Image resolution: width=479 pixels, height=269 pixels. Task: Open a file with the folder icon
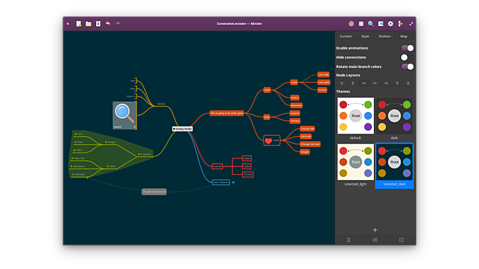(89, 24)
